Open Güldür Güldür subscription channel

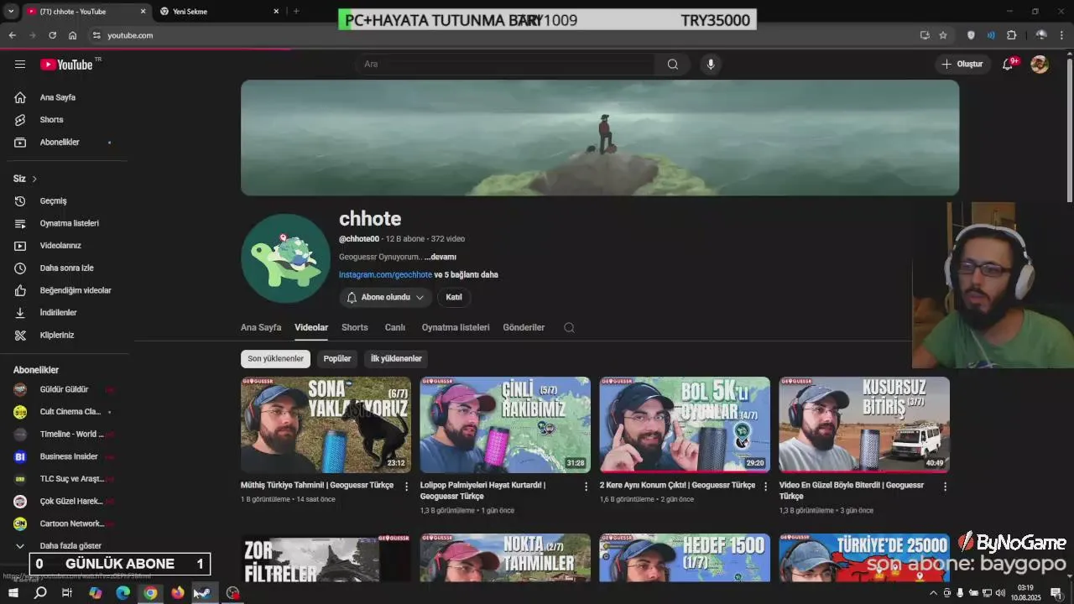pyautogui.click(x=64, y=390)
